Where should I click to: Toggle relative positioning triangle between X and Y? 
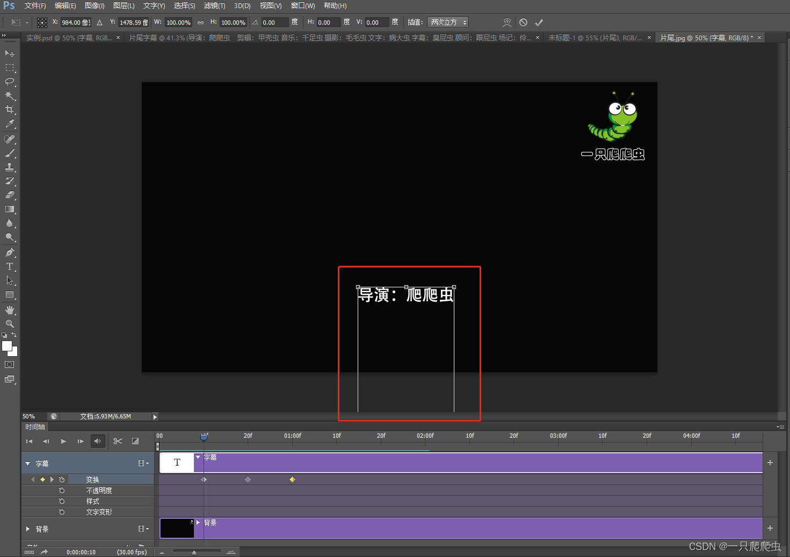pos(99,23)
